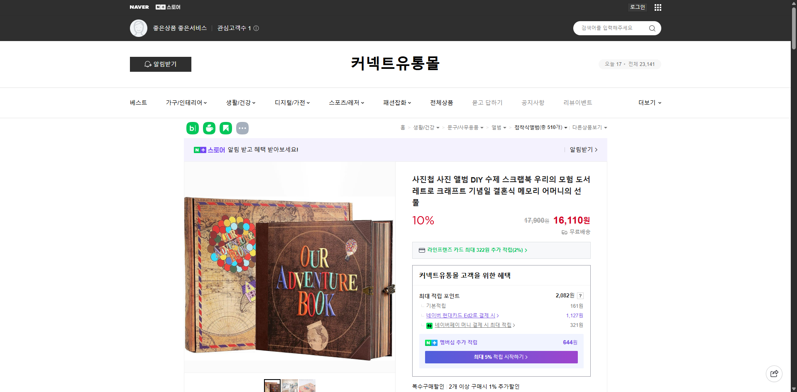Click the Naver Cafe share icon
797x392 pixels.
pos(209,128)
